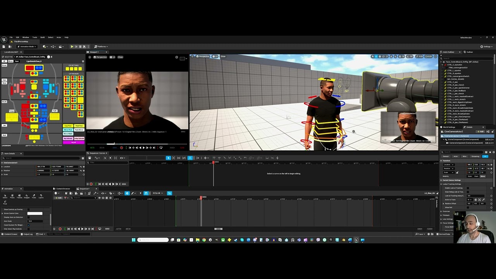
Task: Select the Trails animation tool
Action: [x=34, y=196]
